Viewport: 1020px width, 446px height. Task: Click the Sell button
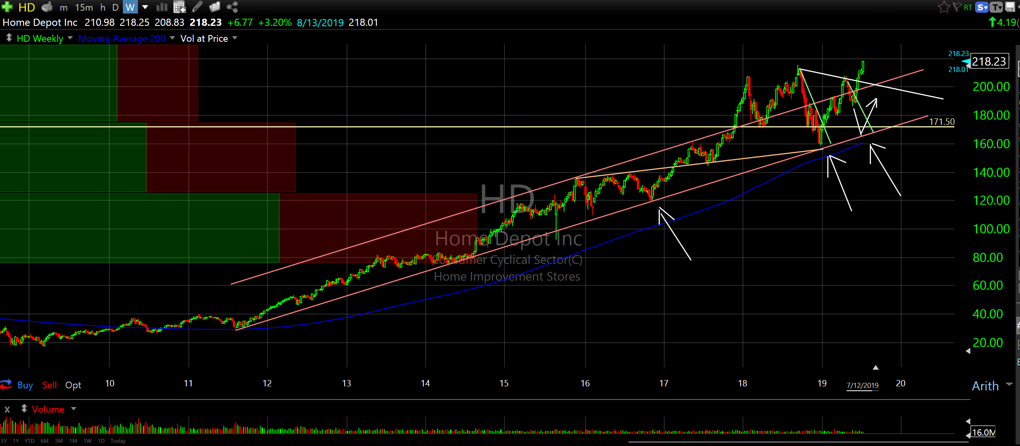pyautogui.click(x=49, y=385)
